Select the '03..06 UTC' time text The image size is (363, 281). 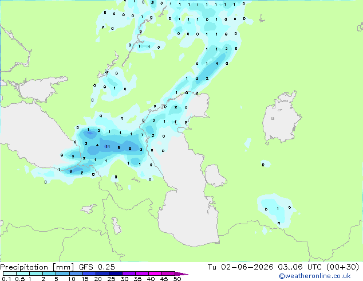(300, 267)
